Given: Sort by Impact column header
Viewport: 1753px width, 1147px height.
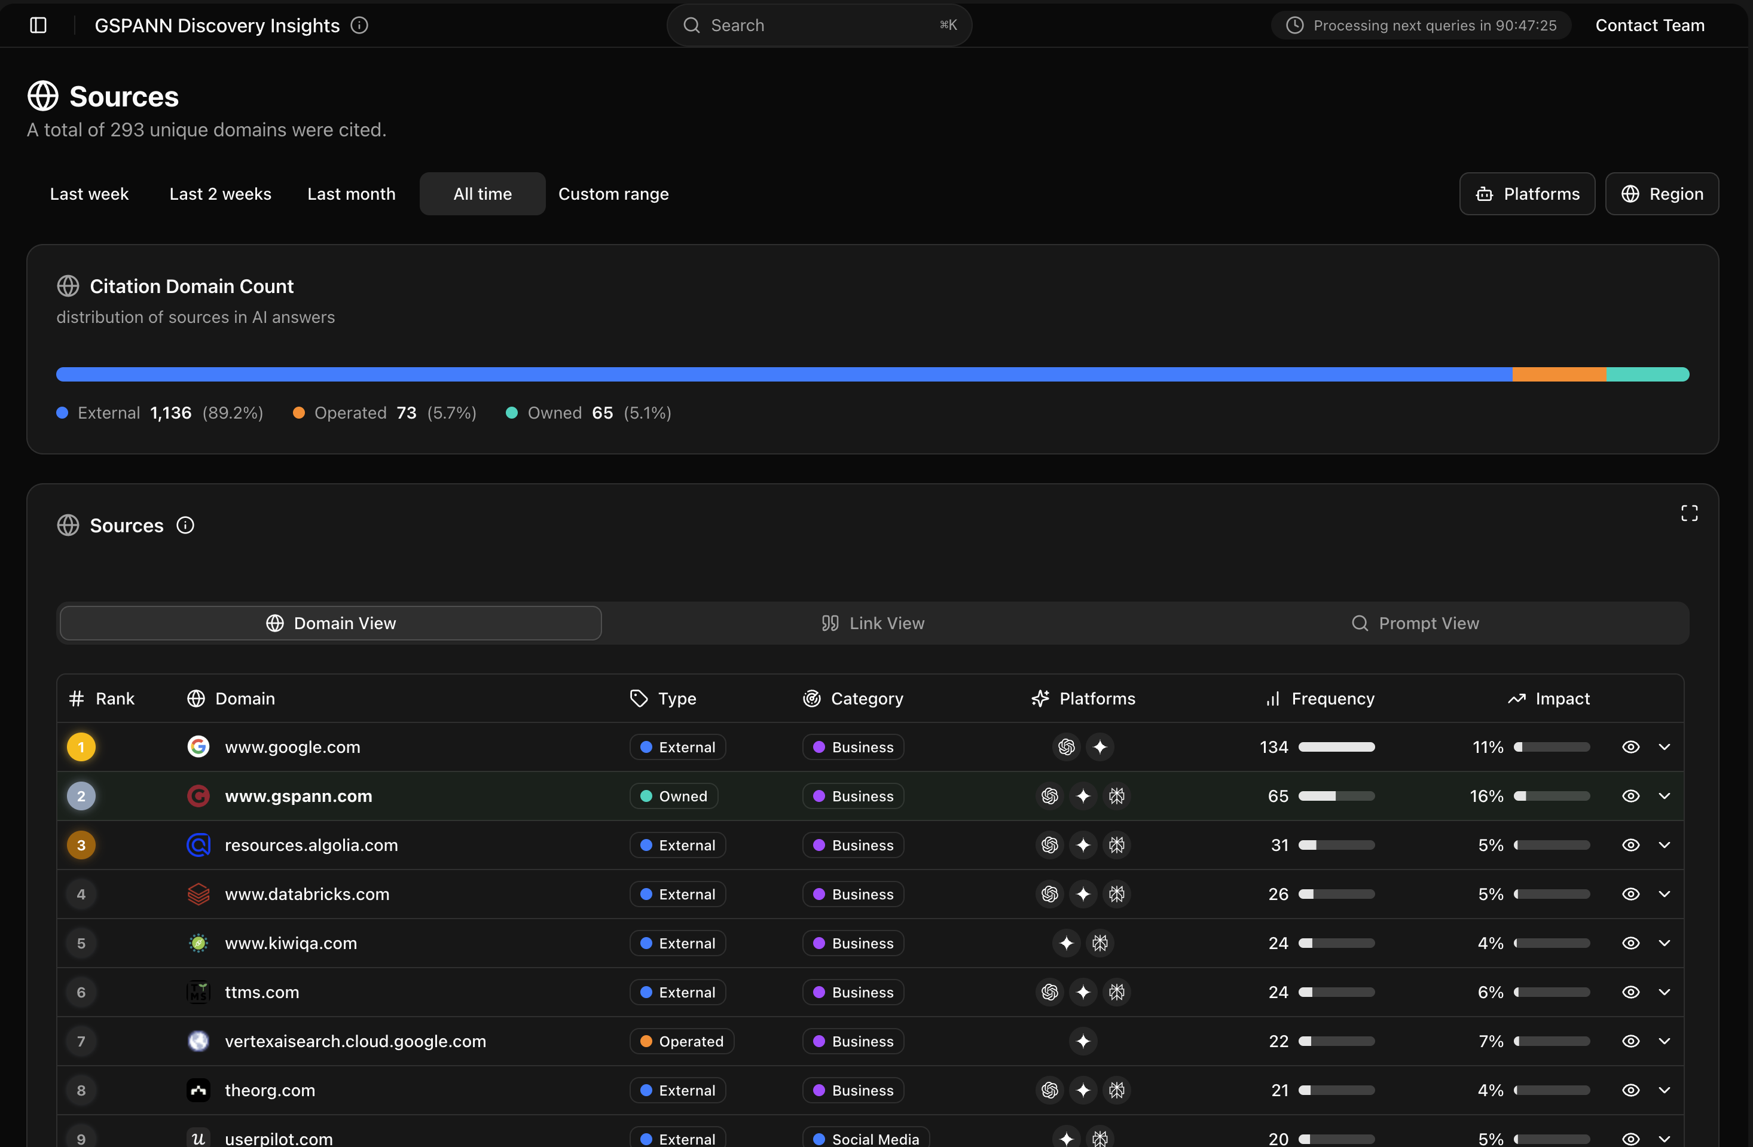Looking at the screenshot, I should click(x=1549, y=698).
